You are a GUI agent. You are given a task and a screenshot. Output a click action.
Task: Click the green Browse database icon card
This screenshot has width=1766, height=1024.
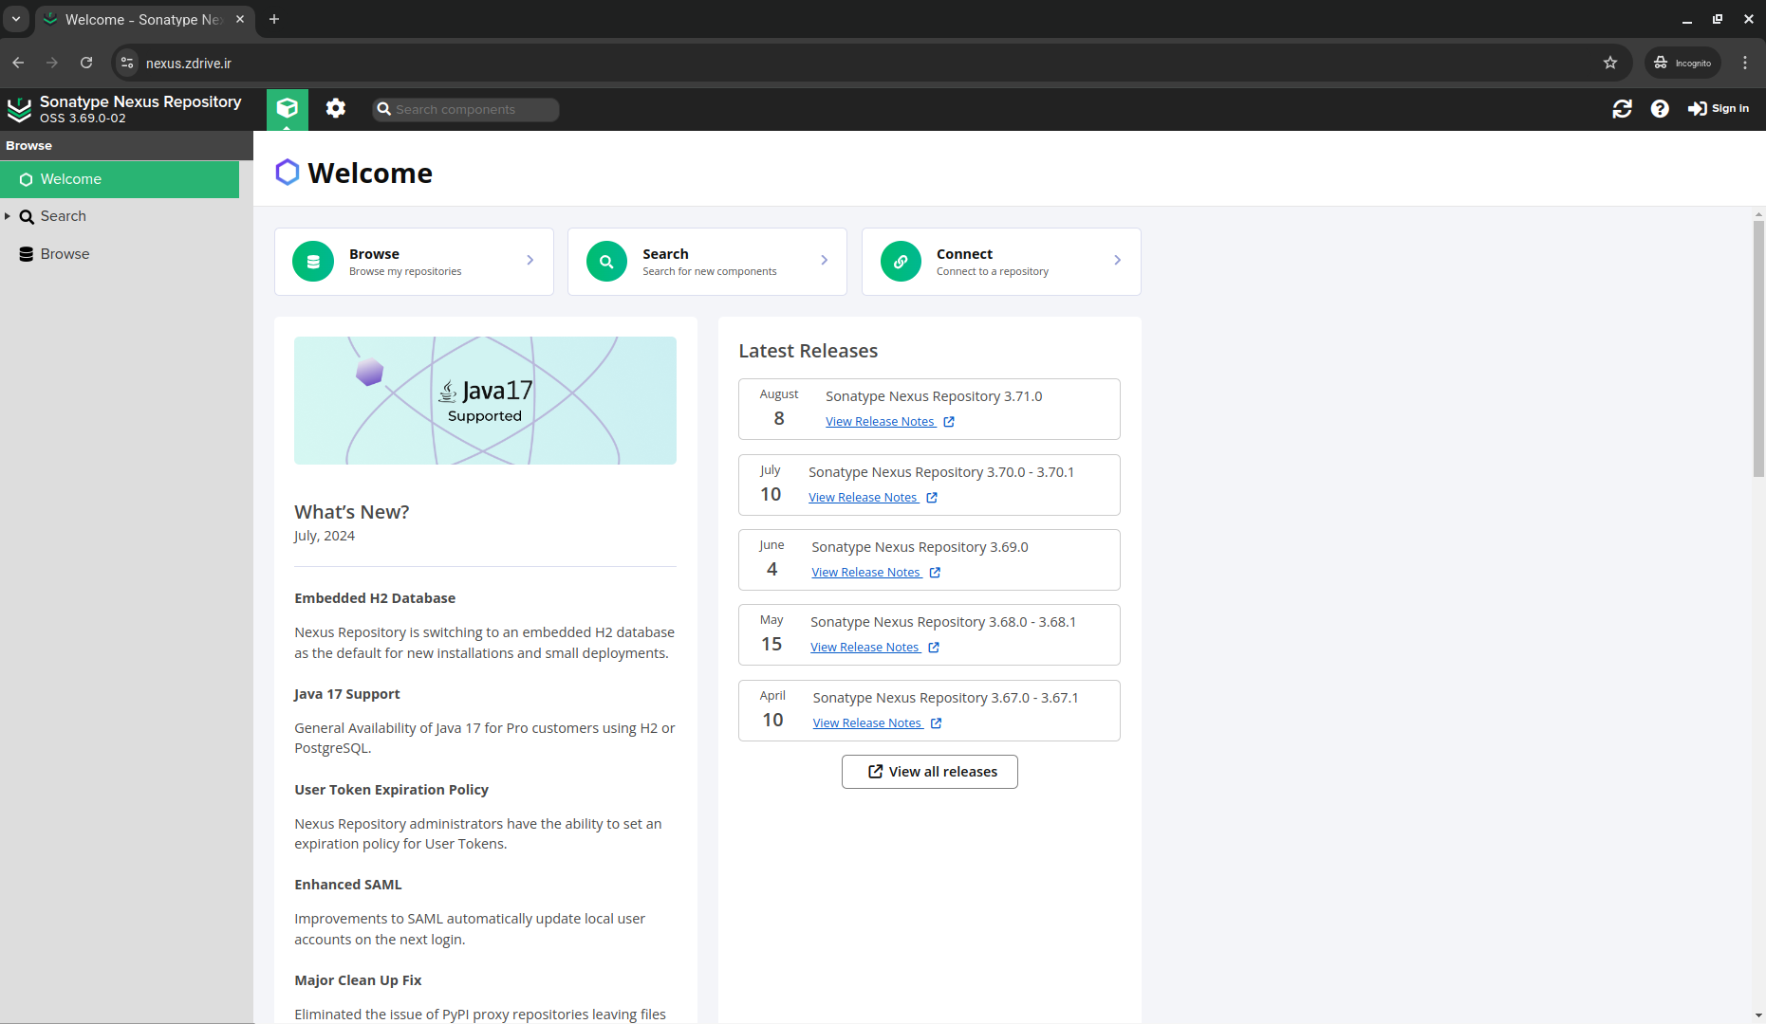(x=313, y=262)
